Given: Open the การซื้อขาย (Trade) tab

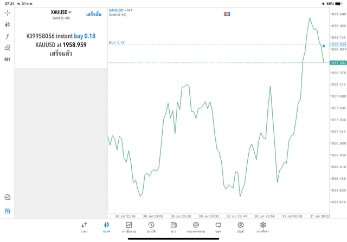Looking at the screenshot, I should (128, 227).
